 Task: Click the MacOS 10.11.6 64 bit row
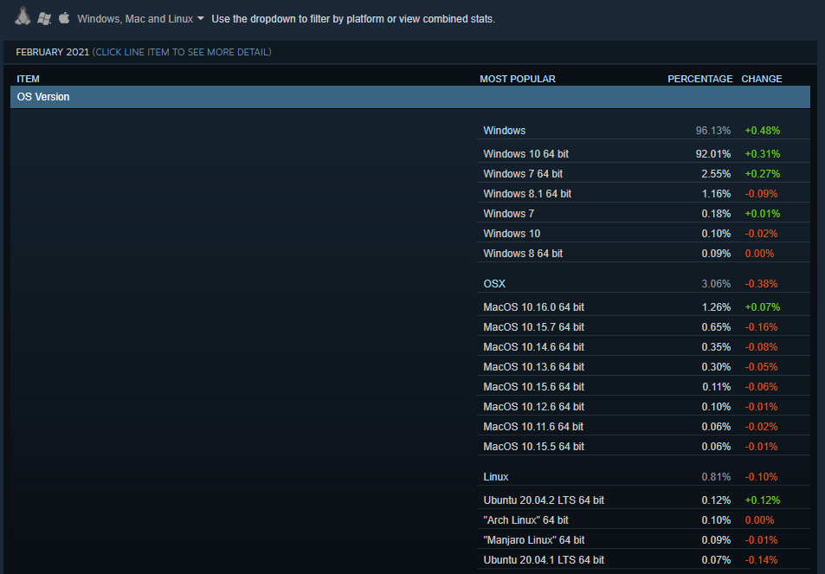click(x=643, y=426)
